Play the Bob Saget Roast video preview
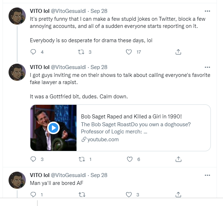The image size is (223, 206). [x=54, y=128]
